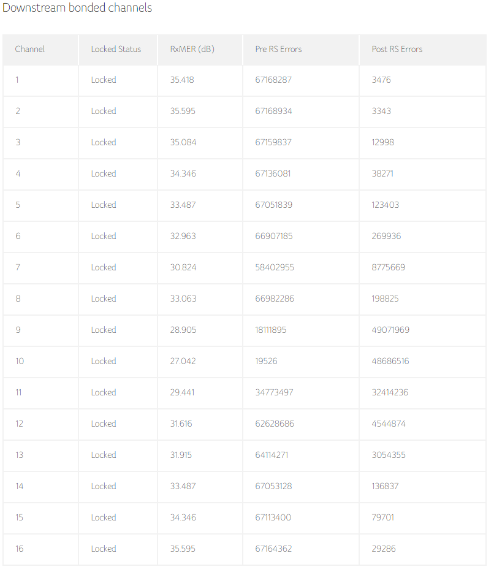Screen dimensions: 494x575
Task: Click Pre RS Errors value 19526
Action: tap(266, 361)
